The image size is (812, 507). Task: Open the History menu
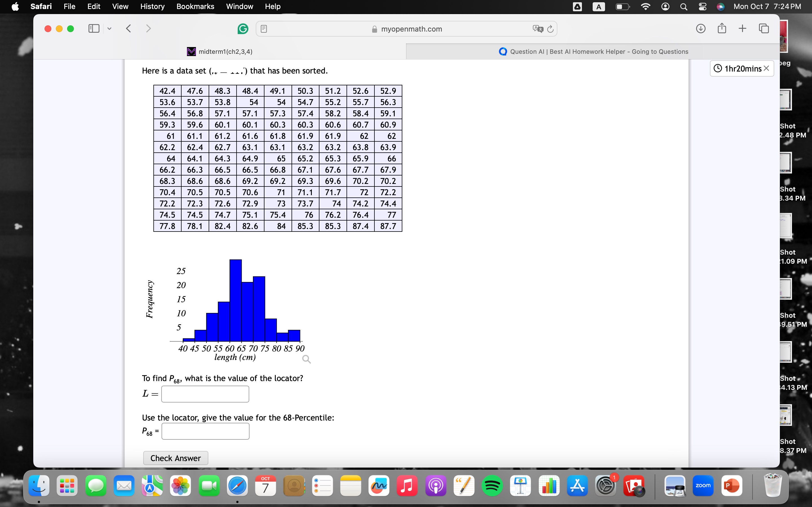(x=152, y=6)
